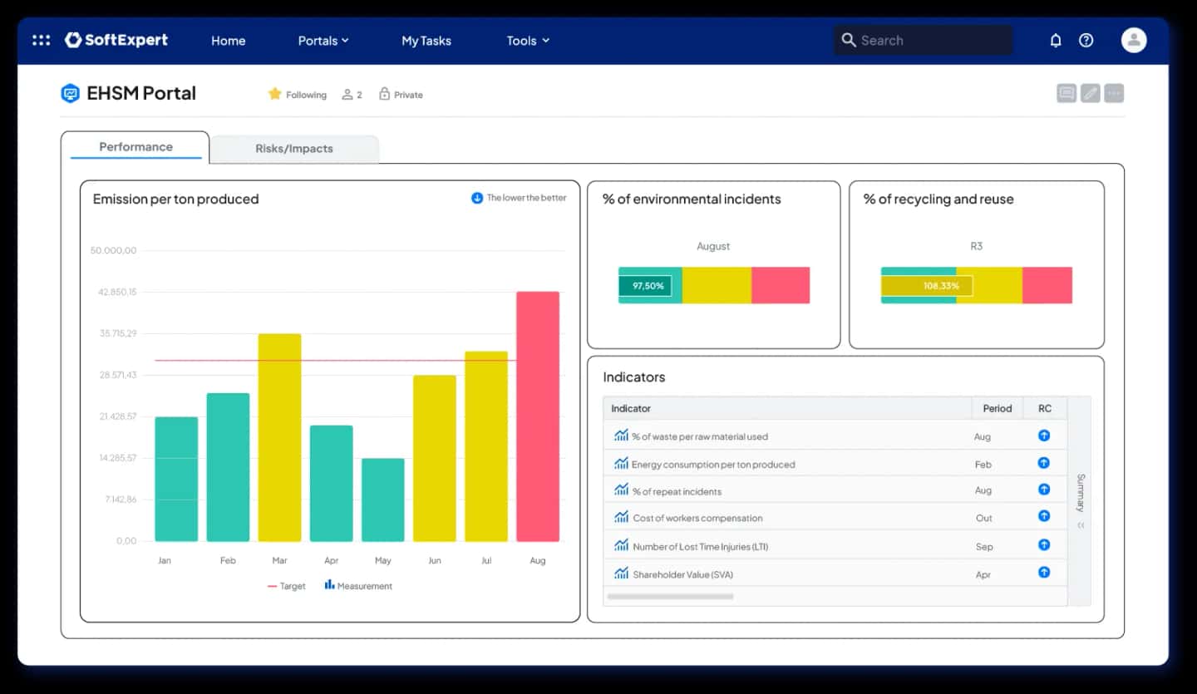This screenshot has width=1197, height=694.
Task: Open the portal more options icon
Action: pos(1114,93)
